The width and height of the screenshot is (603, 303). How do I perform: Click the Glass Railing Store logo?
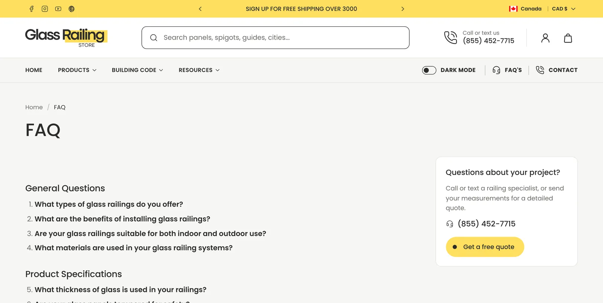[66, 38]
